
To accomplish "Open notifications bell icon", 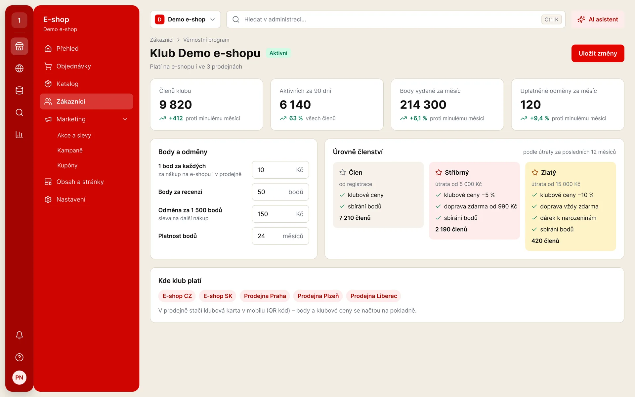I will (x=19, y=335).
